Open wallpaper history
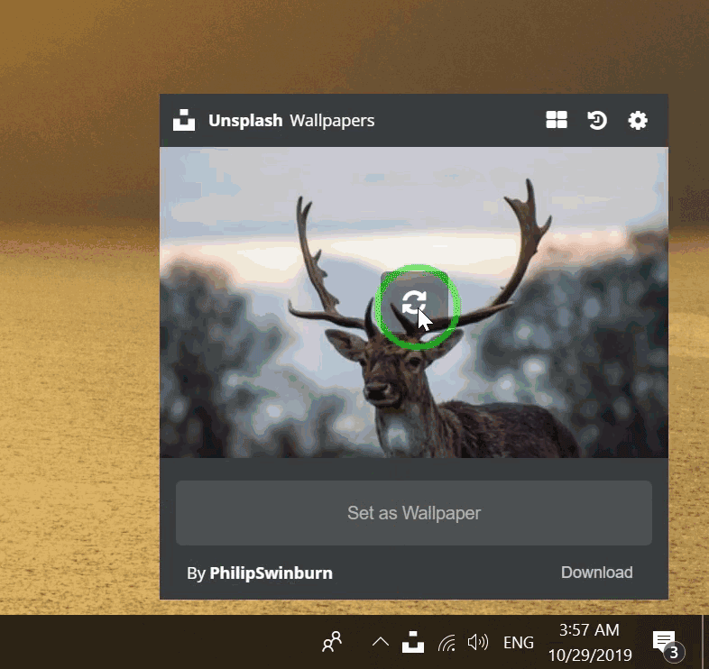709x669 pixels. click(597, 120)
